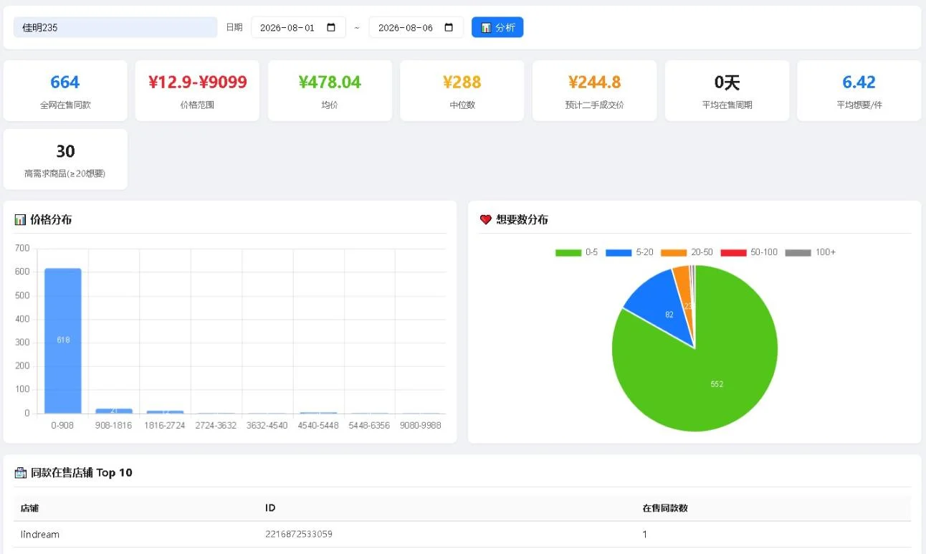
Task: Click the green pie slice labeled 552
Action: (x=717, y=384)
